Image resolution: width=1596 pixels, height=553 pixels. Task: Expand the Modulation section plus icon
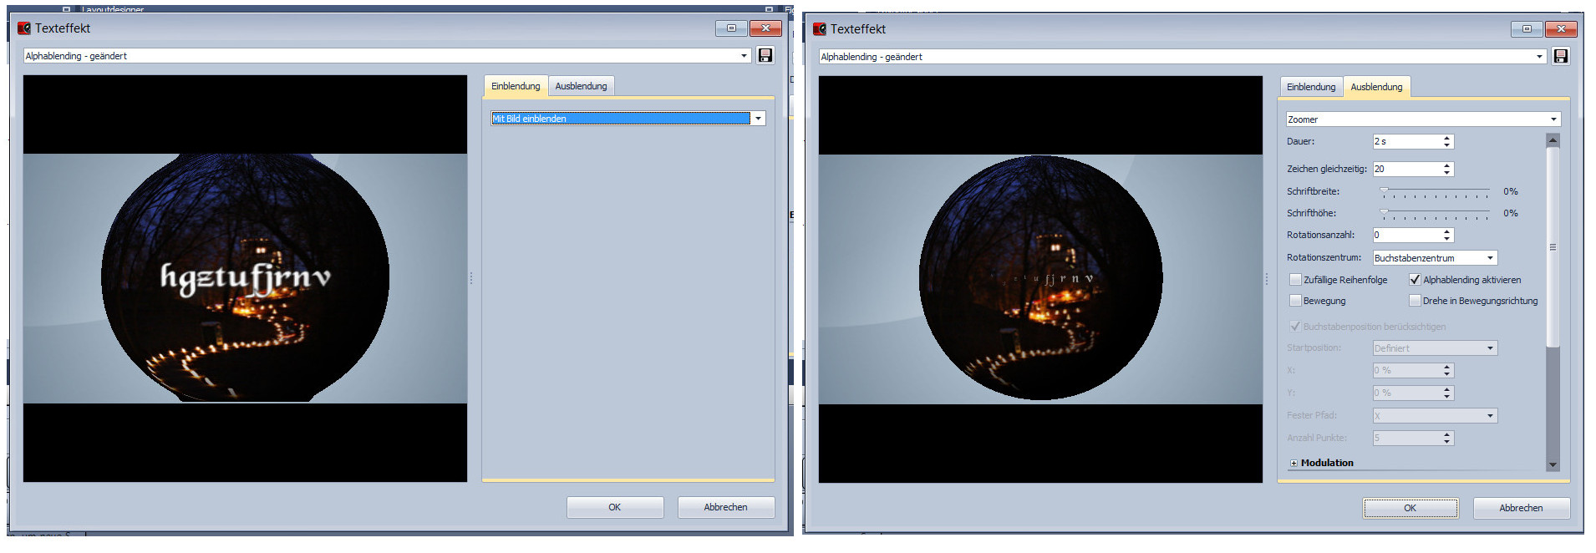click(1294, 464)
